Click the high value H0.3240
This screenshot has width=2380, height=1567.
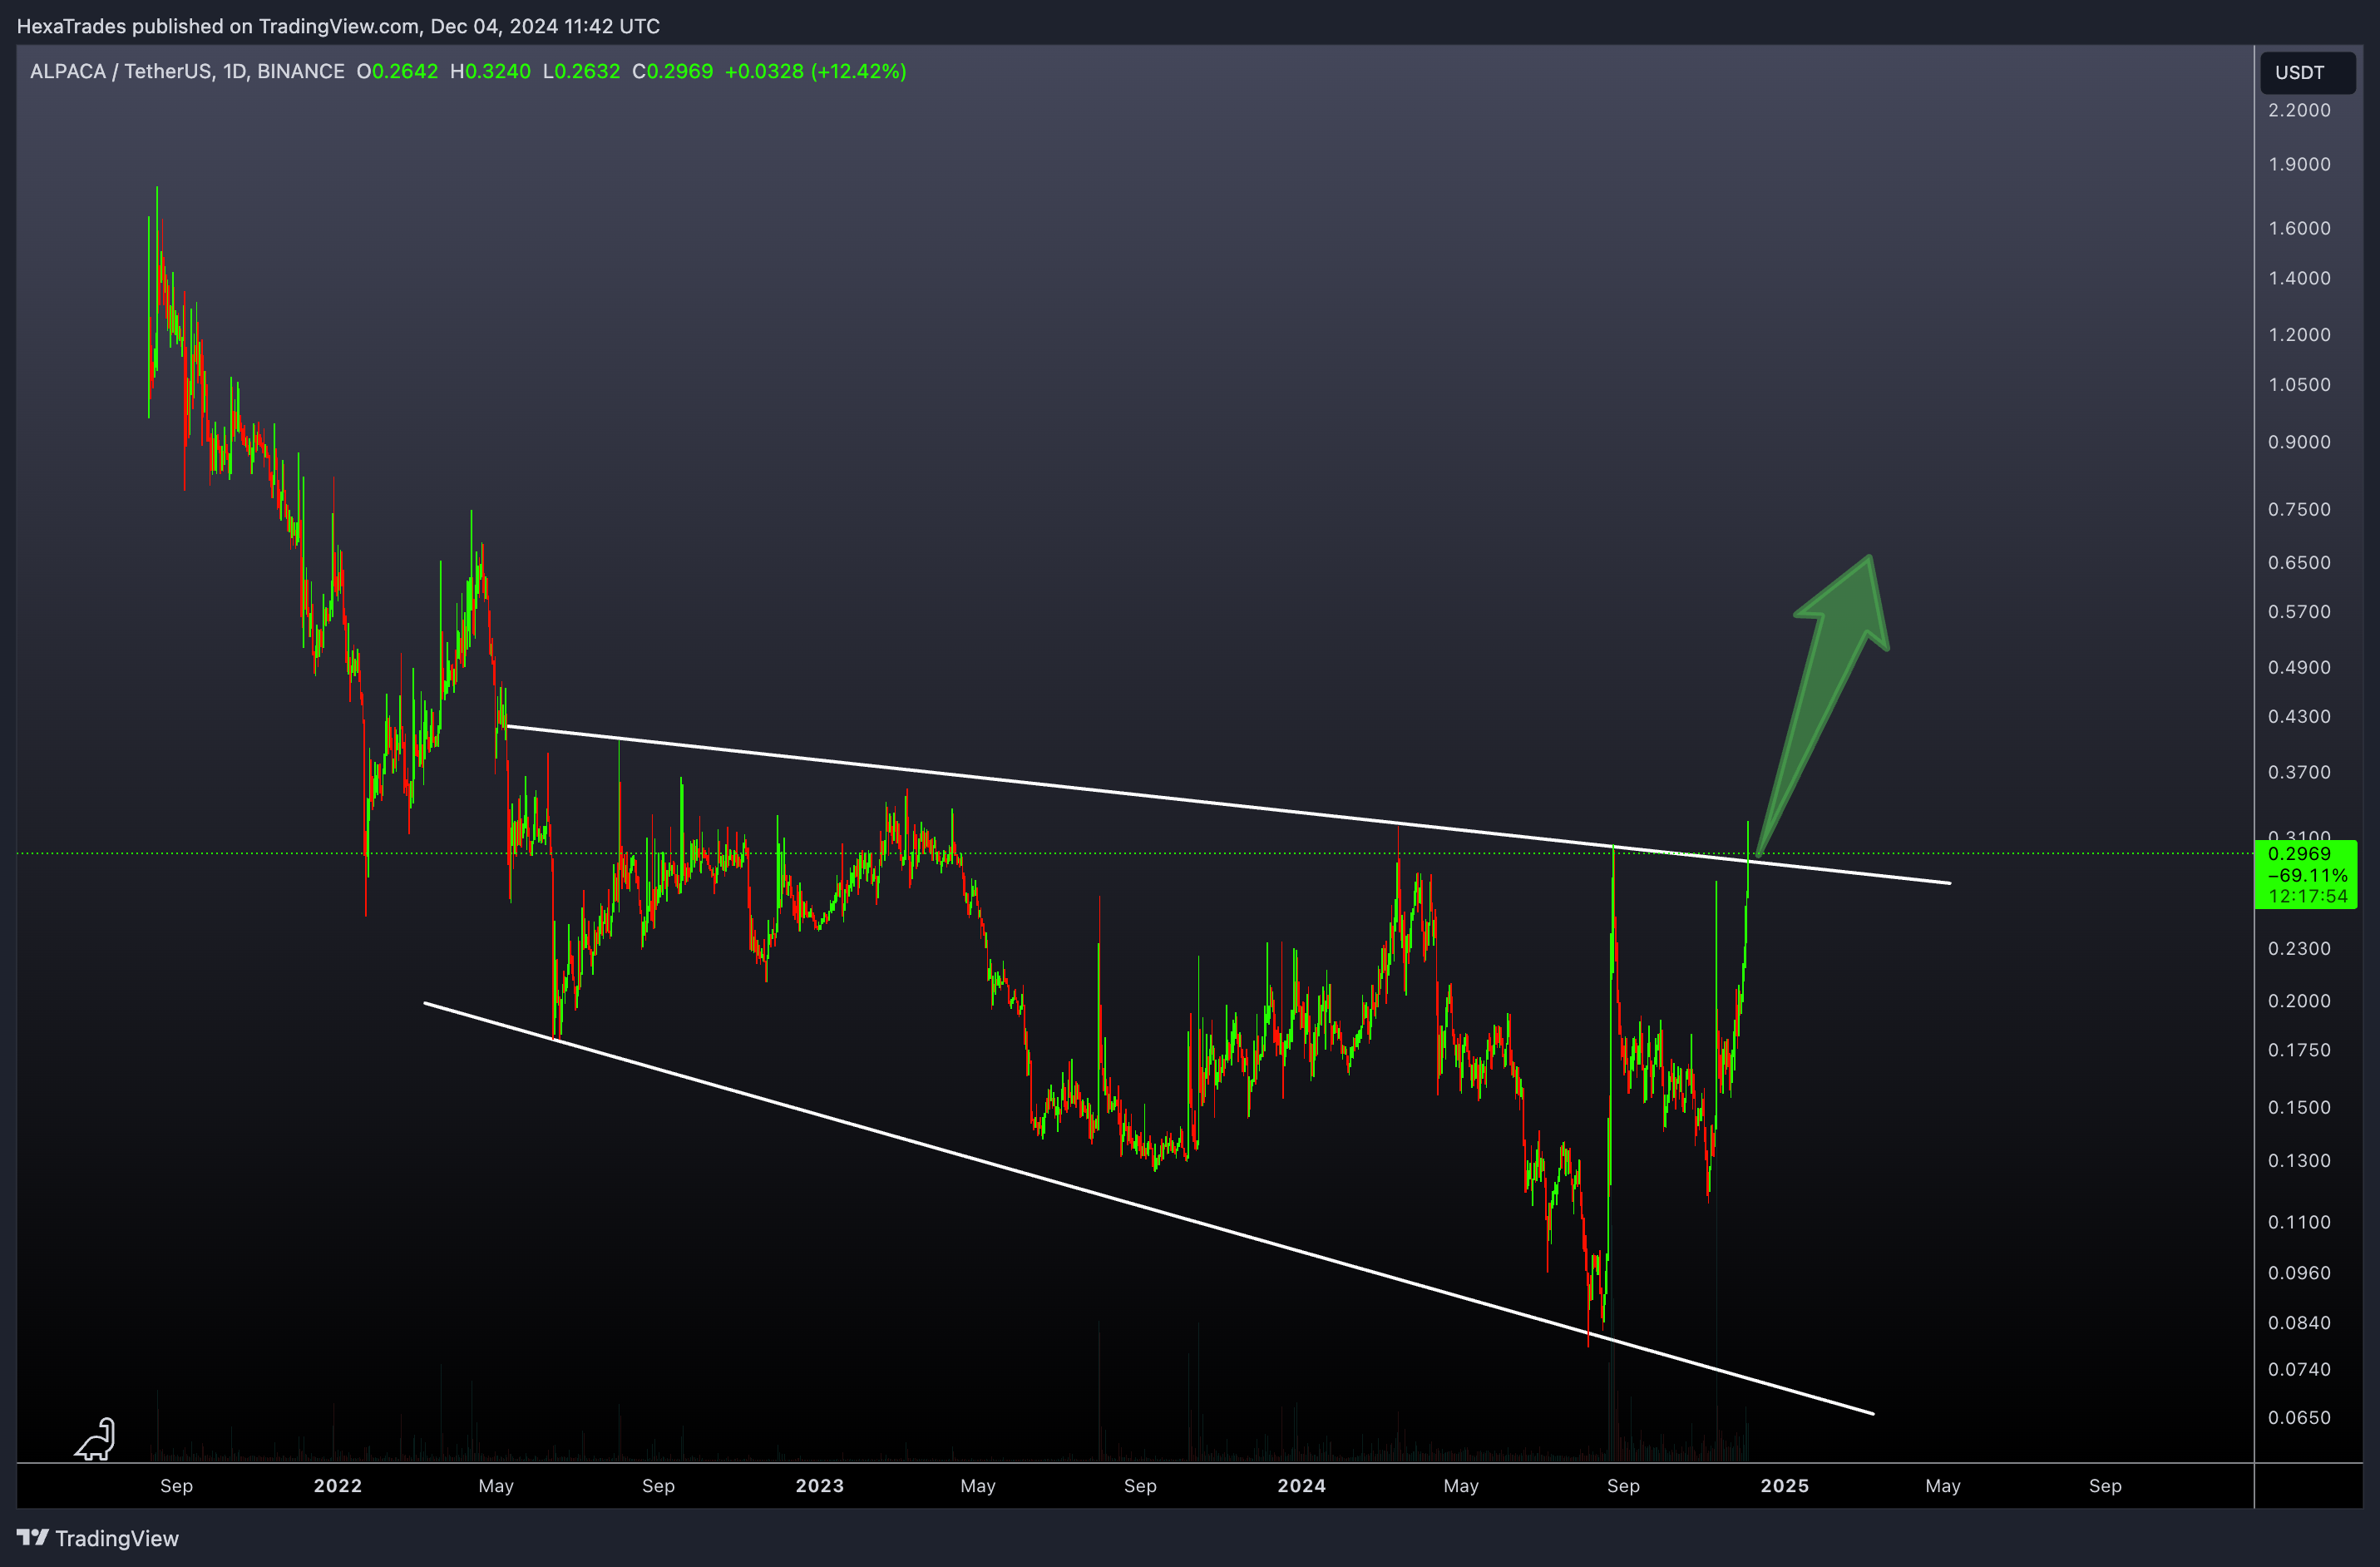pyautogui.click(x=490, y=71)
